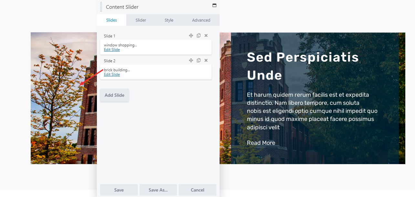Open the Advanced tab
This screenshot has height=197, width=415.
click(201, 20)
